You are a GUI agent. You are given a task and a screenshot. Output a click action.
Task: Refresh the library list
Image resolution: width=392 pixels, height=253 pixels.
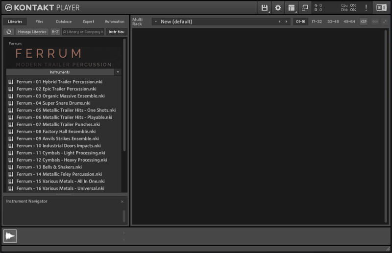click(x=9, y=32)
